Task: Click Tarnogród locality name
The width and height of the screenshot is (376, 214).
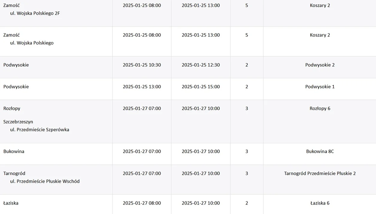Action: pos(14,173)
